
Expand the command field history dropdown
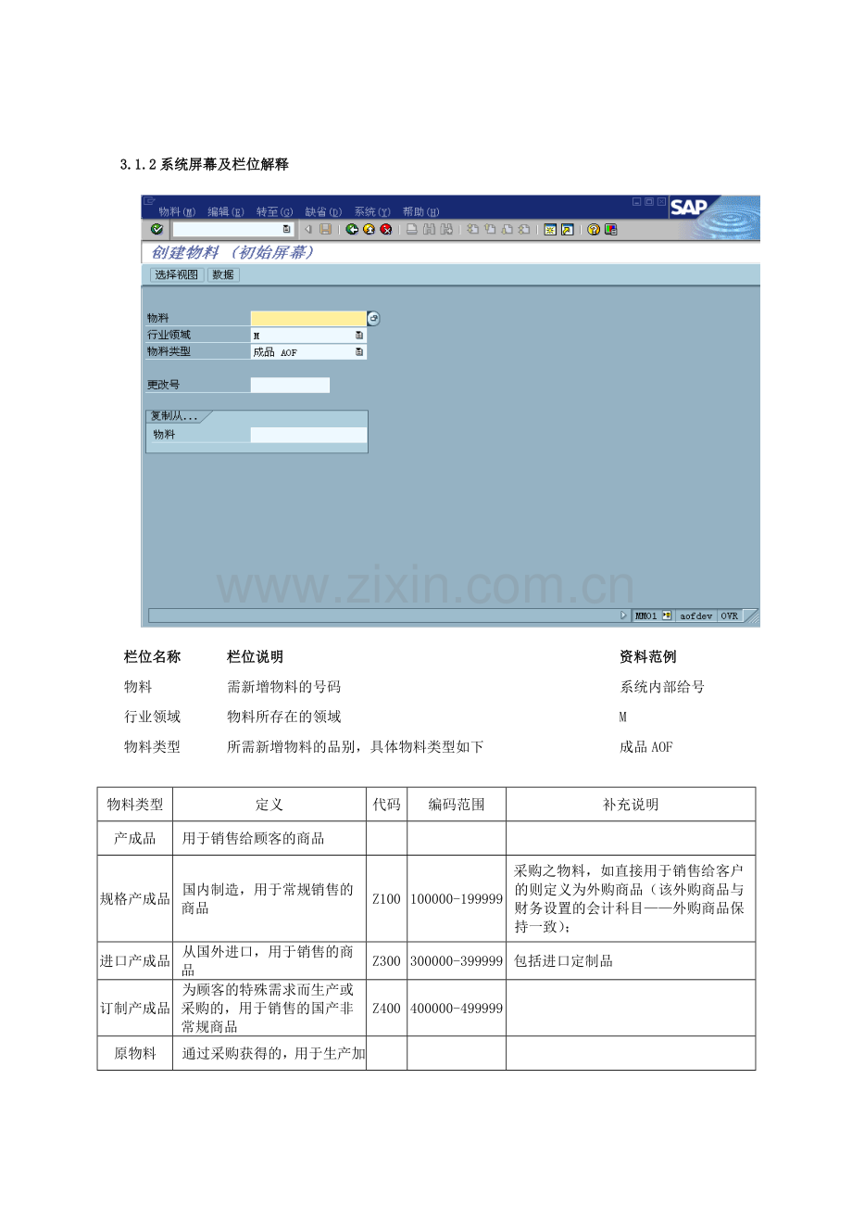pyautogui.click(x=286, y=229)
